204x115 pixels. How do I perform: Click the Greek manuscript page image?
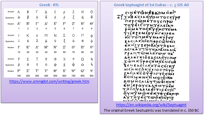[x=151, y=55]
